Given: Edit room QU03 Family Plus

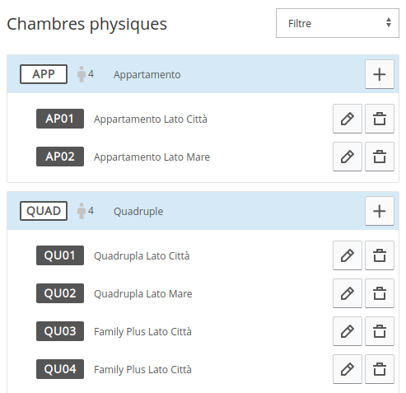Looking at the screenshot, I should click(x=348, y=331).
